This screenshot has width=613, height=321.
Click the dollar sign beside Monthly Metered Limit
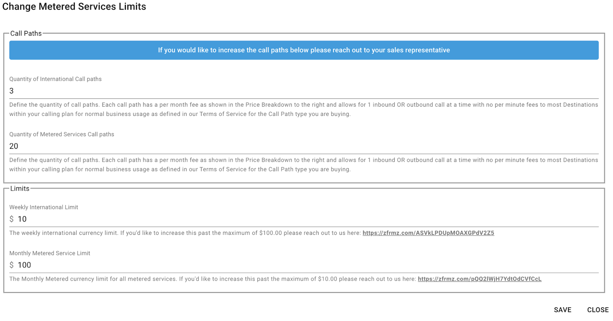11,265
